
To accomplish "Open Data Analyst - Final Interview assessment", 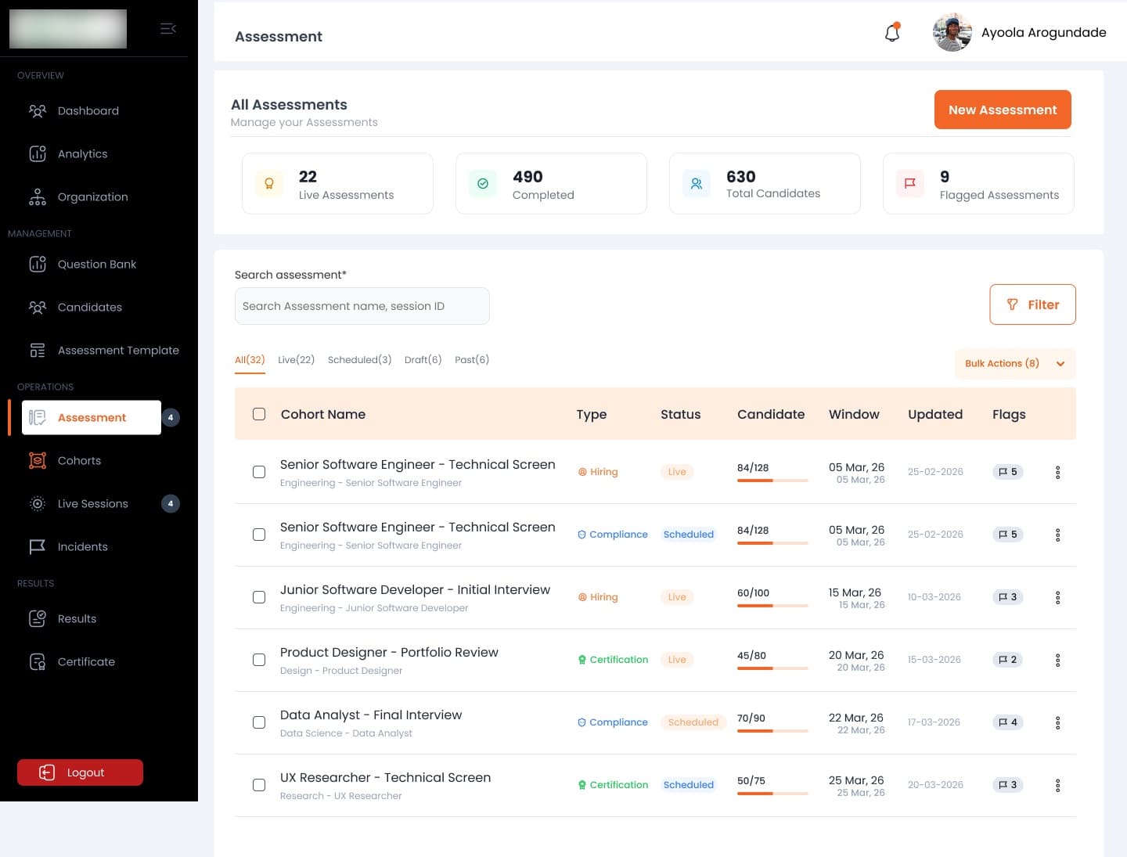I will click(371, 715).
